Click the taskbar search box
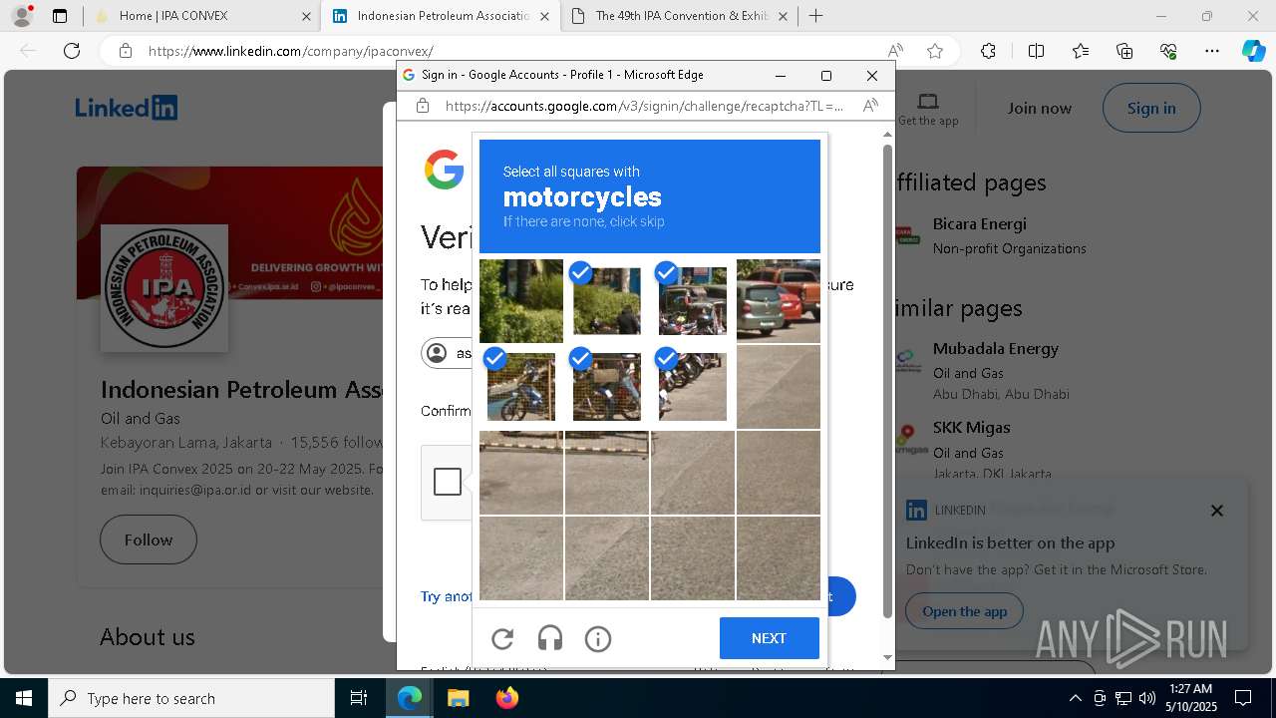The height and width of the screenshot is (718, 1276). 191,698
